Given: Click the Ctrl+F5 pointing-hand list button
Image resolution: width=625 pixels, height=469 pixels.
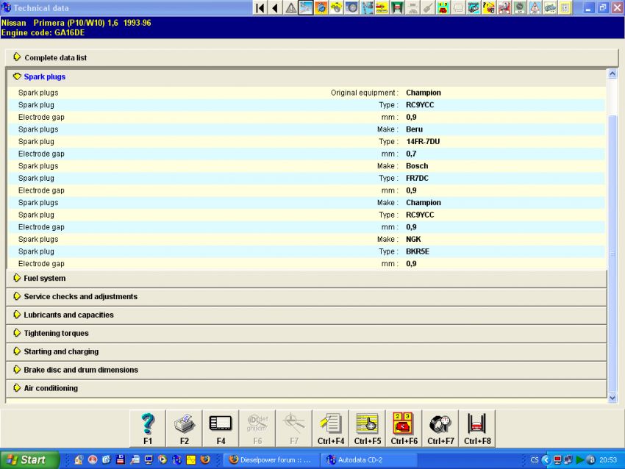Looking at the screenshot, I should 368,429.
